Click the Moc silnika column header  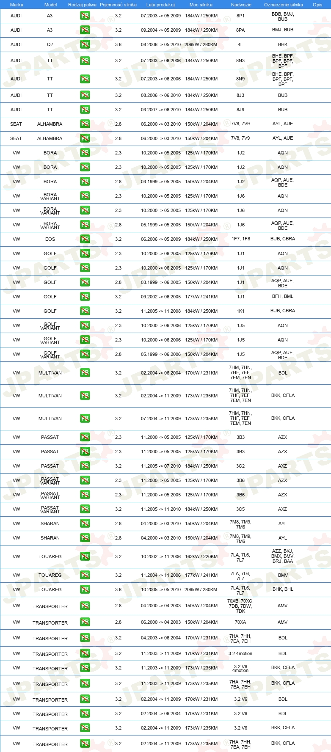pyautogui.click(x=201, y=5)
